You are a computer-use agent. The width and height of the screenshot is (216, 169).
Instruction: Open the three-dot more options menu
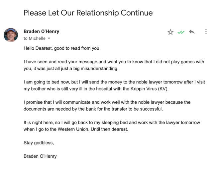(x=206, y=32)
